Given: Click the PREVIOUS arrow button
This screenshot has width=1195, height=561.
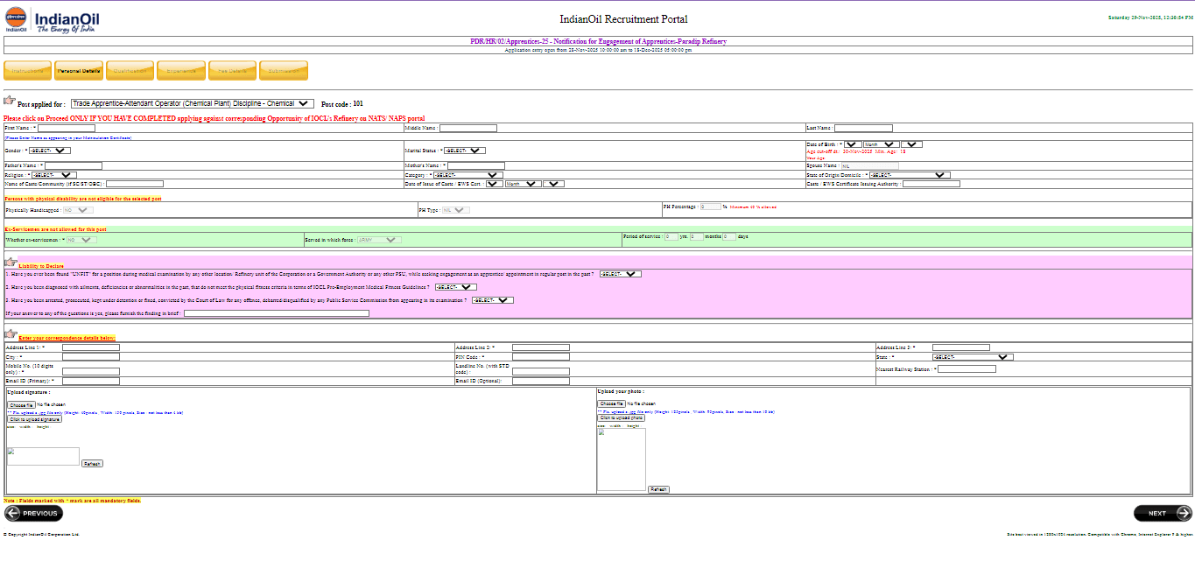Looking at the screenshot, I should (33, 514).
